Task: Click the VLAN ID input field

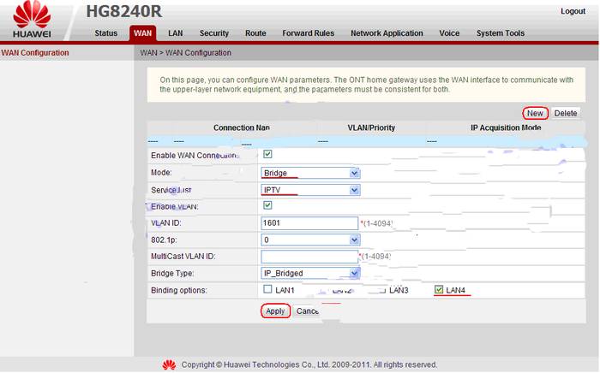Action: (x=309, y=223)
